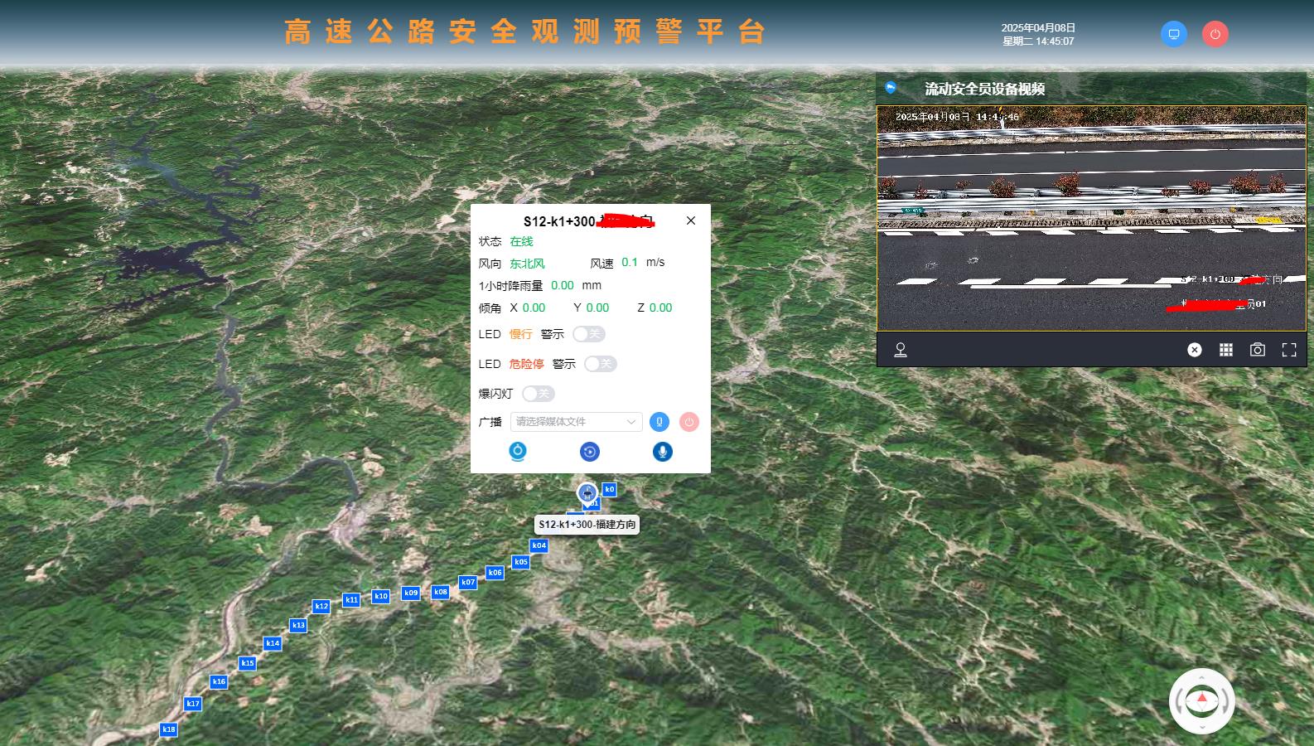Open the webcam live view icon
The height and width of the screenshot is (746, 1314).
tap(518, 451)
